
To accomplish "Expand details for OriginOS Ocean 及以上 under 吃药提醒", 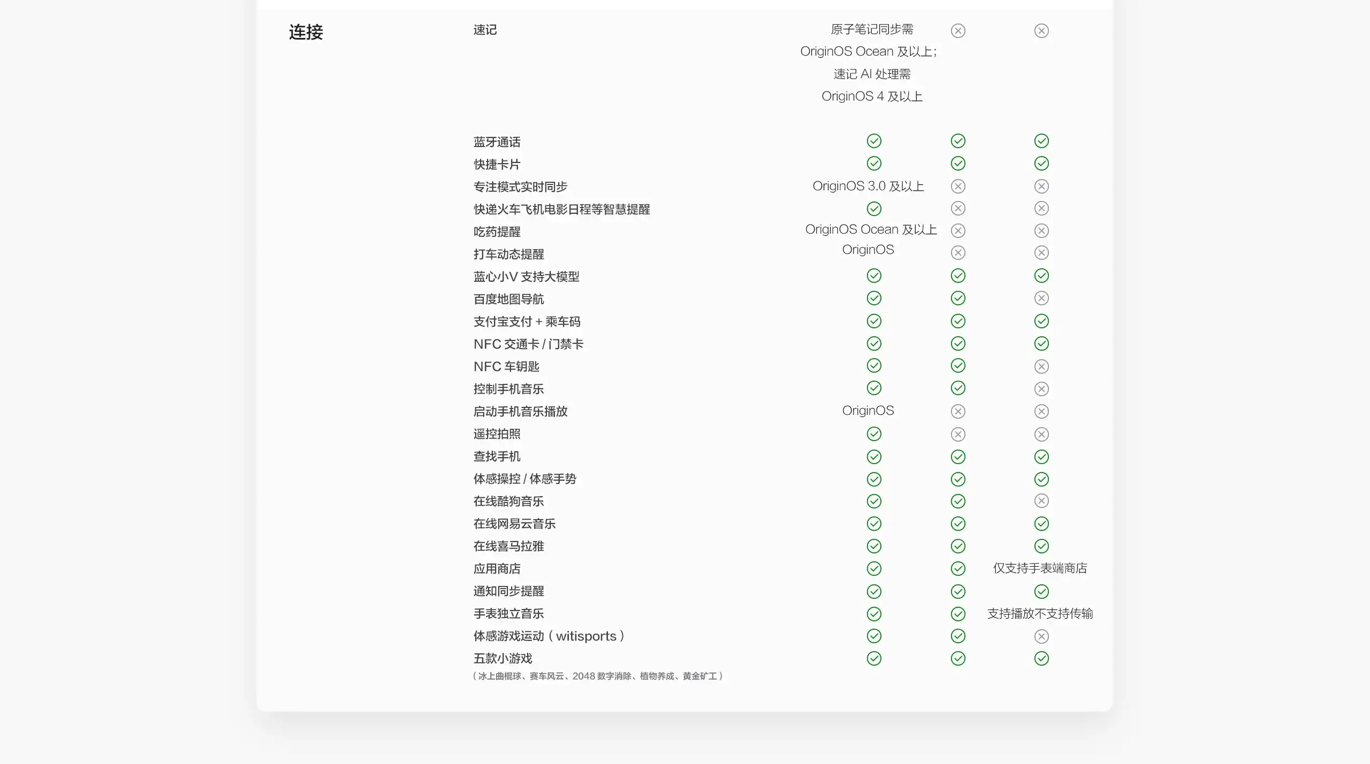I will (871, 229).
